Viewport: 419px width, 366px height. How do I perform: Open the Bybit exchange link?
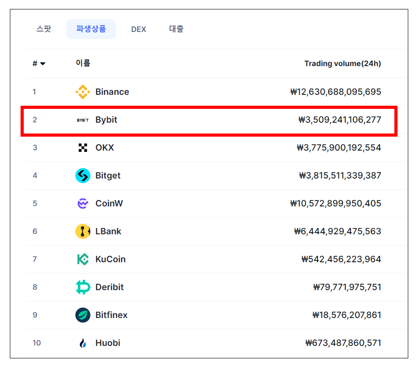(x=107, y=120)
